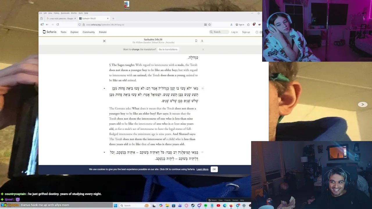Open Microsoft Teams from taskbar
This screenshot has height=209, width=372.
point(180,206)
